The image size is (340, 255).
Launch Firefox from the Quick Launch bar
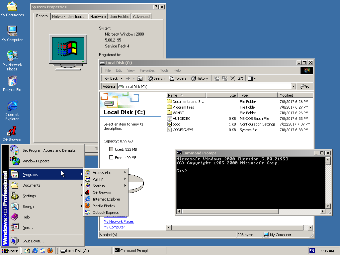click(x=50, y=251)
